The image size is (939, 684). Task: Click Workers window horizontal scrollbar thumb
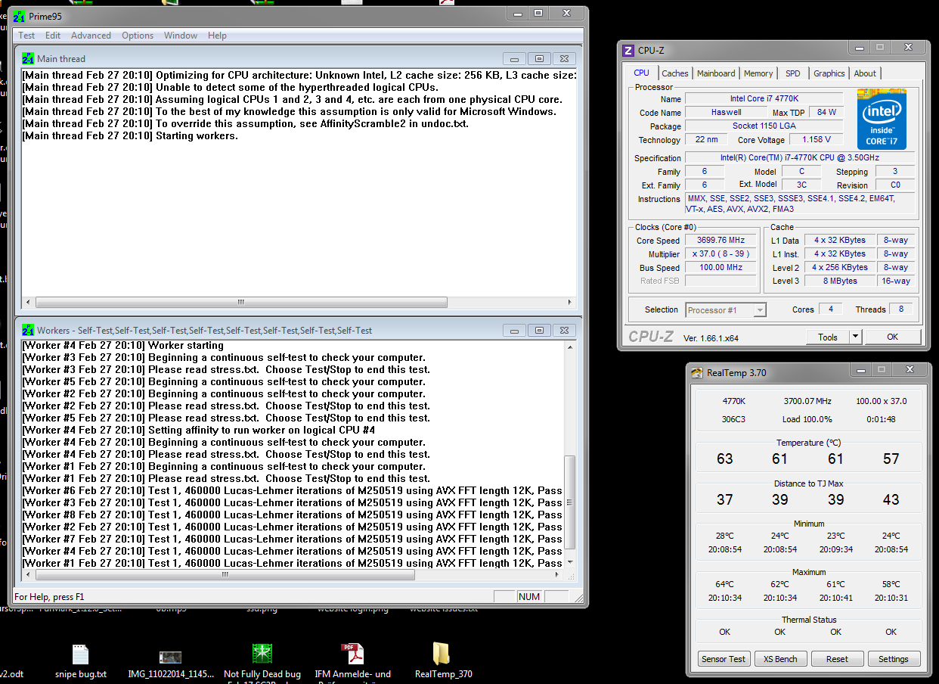(225, 575)
